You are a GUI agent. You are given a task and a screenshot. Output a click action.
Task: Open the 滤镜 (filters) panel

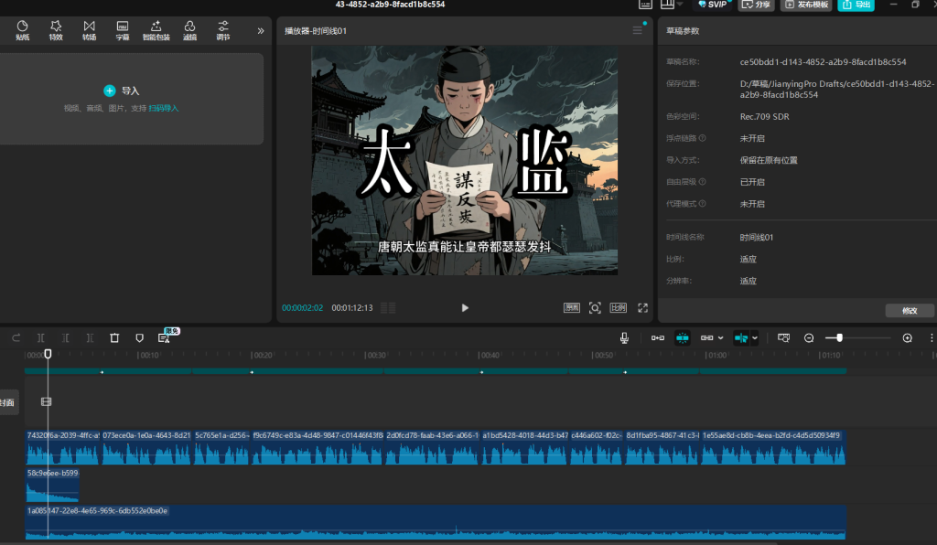point(189,30)
